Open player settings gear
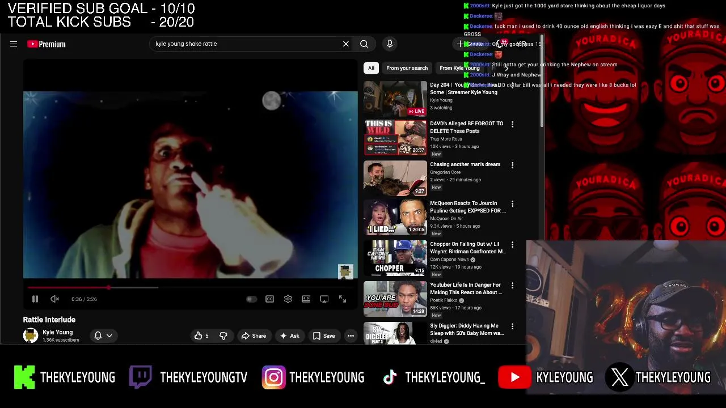The image size is (726, 408). (288, 299)
